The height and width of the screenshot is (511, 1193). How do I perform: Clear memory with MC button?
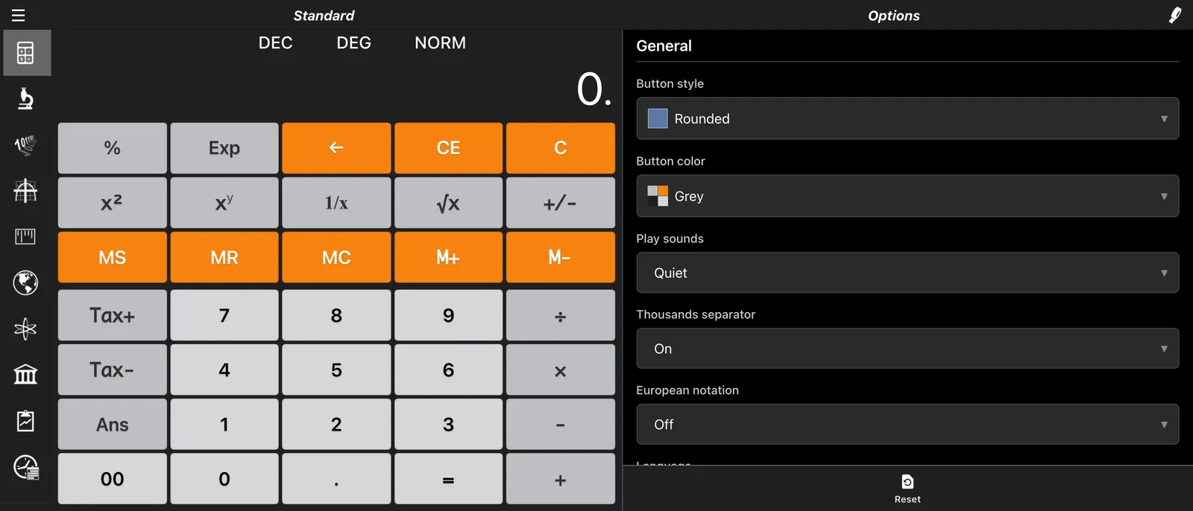[336, 258]
